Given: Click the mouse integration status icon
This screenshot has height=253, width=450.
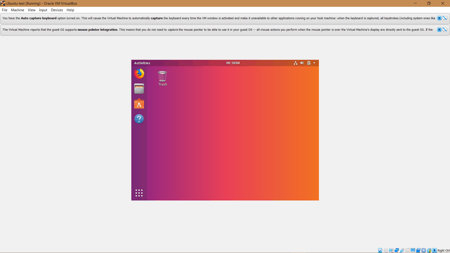Looking at the screenshot, I should (429, 250).
